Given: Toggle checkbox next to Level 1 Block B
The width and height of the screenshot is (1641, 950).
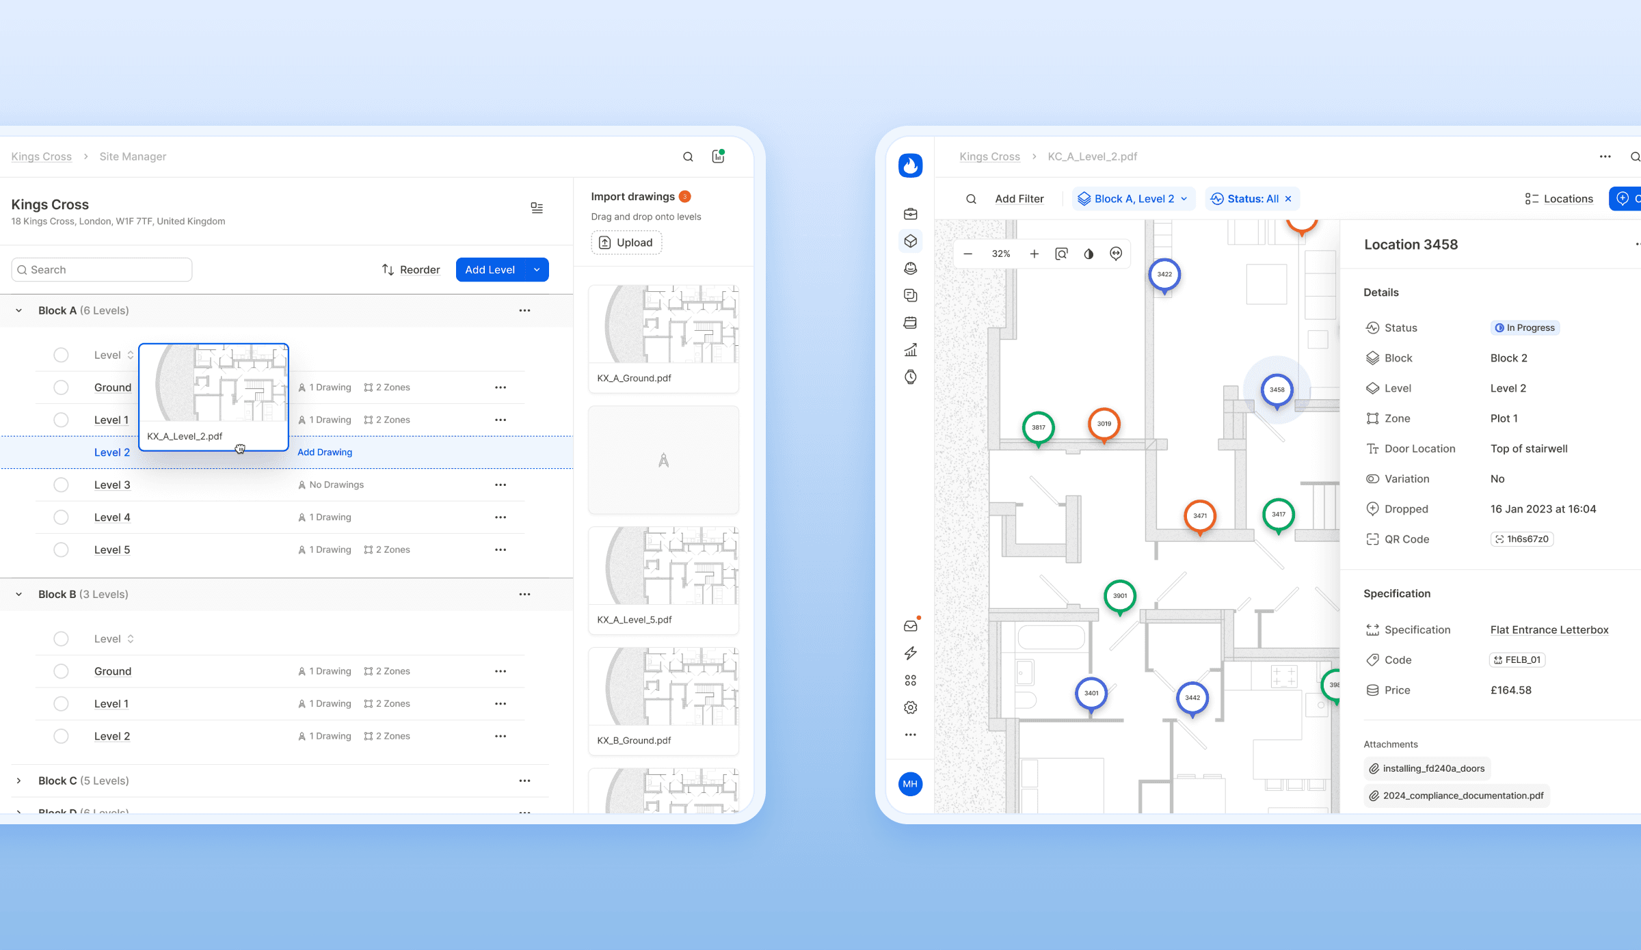Looking at the screenshot, I should coord(60,703).
